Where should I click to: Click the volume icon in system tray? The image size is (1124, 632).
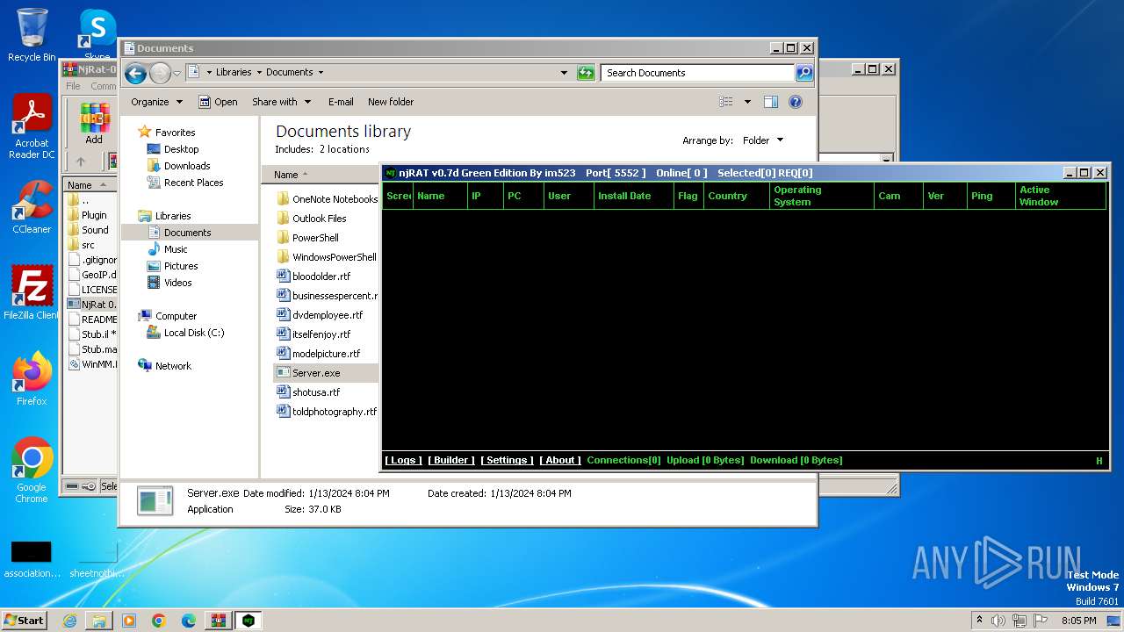click(998, 621)
